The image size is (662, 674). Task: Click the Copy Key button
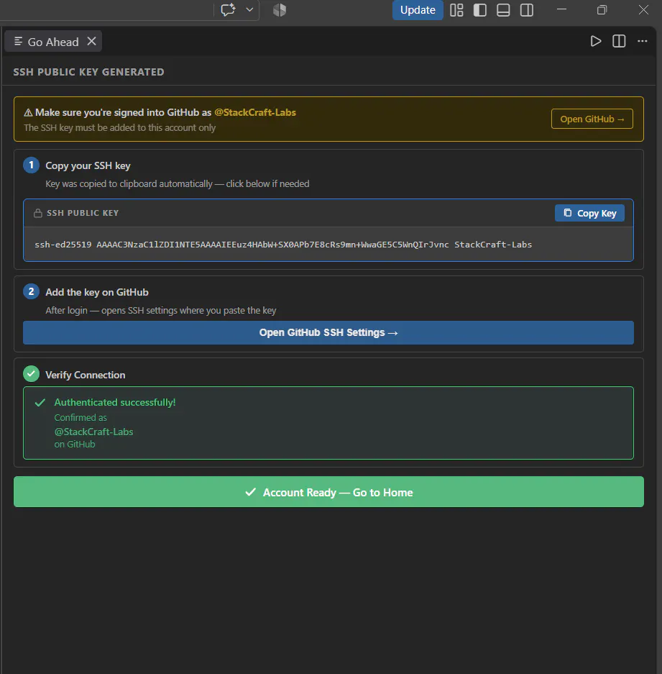pos(589,213)
